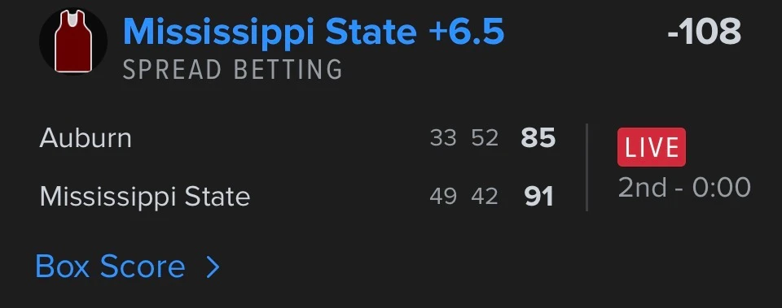This screenshot has width=782, height=308.
Task: Select the Mississippi State +6.5 bet title
Action: [x=314, y=32]
